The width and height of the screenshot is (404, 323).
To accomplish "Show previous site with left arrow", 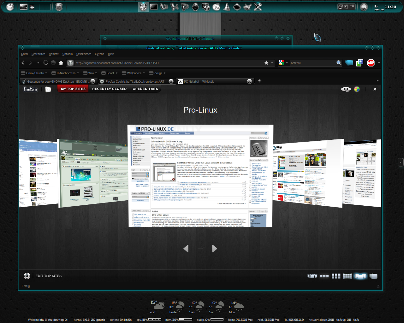I will (186, 249).
